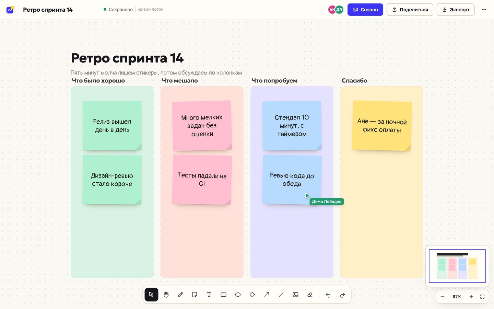Select the board name in the header
Viewport: 494px width, 309px height.
[x=48, y=10]
